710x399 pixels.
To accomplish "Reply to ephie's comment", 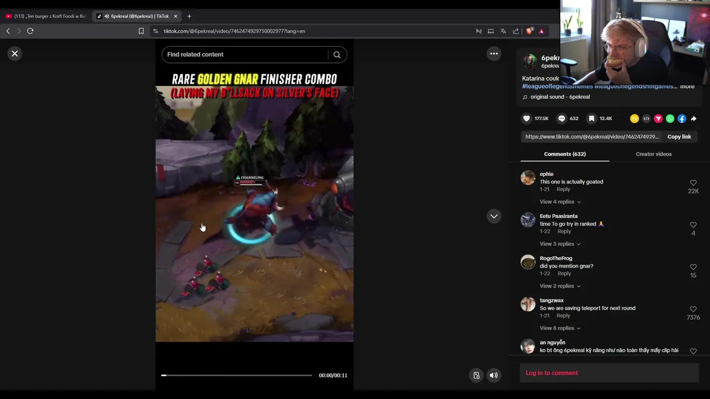I will click(x=563, y=190).
